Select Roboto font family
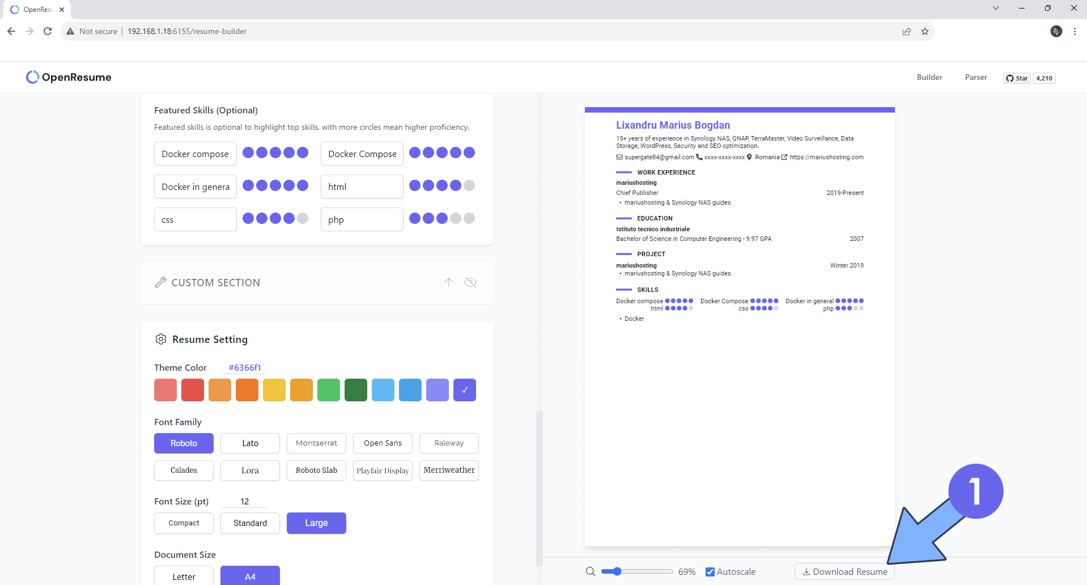The image size is (1087, 585). (x=184, y=443)
